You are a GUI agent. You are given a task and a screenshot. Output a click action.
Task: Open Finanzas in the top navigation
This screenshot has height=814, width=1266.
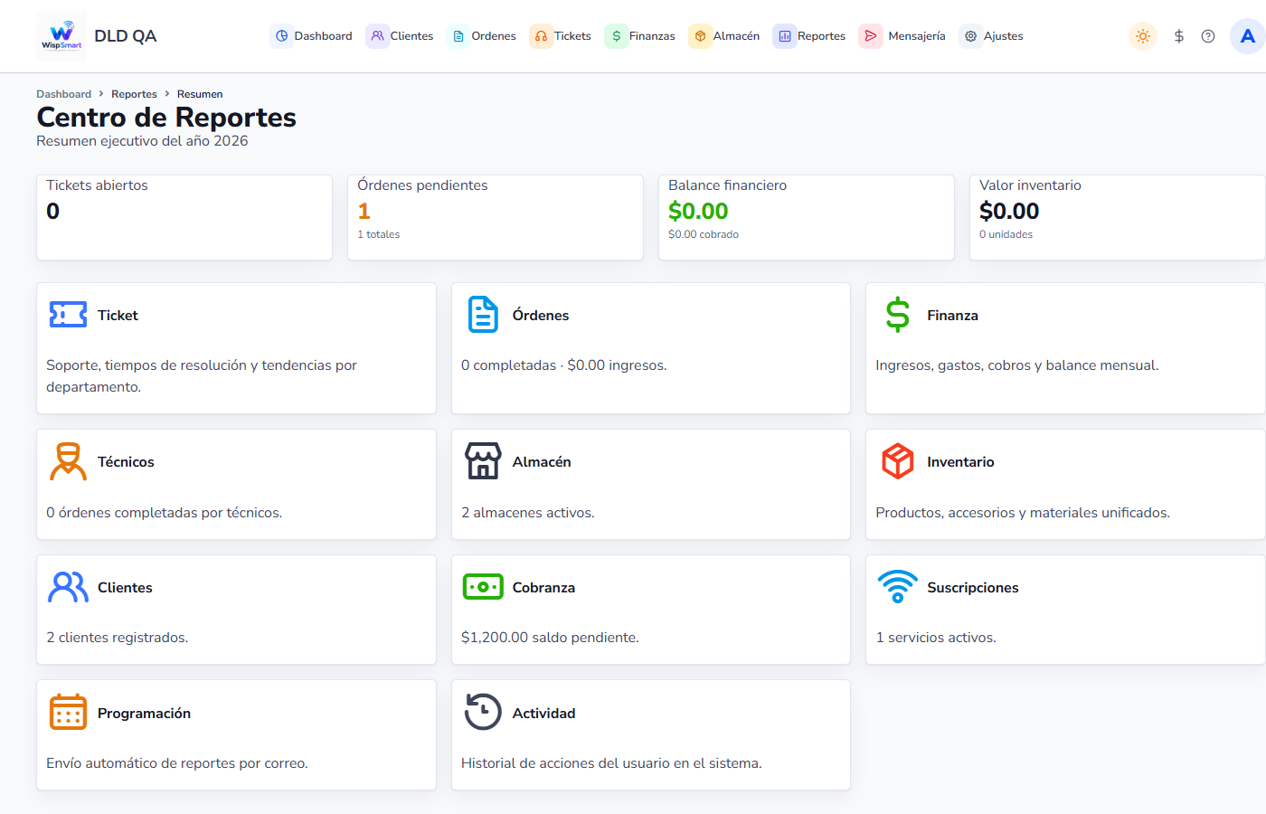click(x=641, y=36)
